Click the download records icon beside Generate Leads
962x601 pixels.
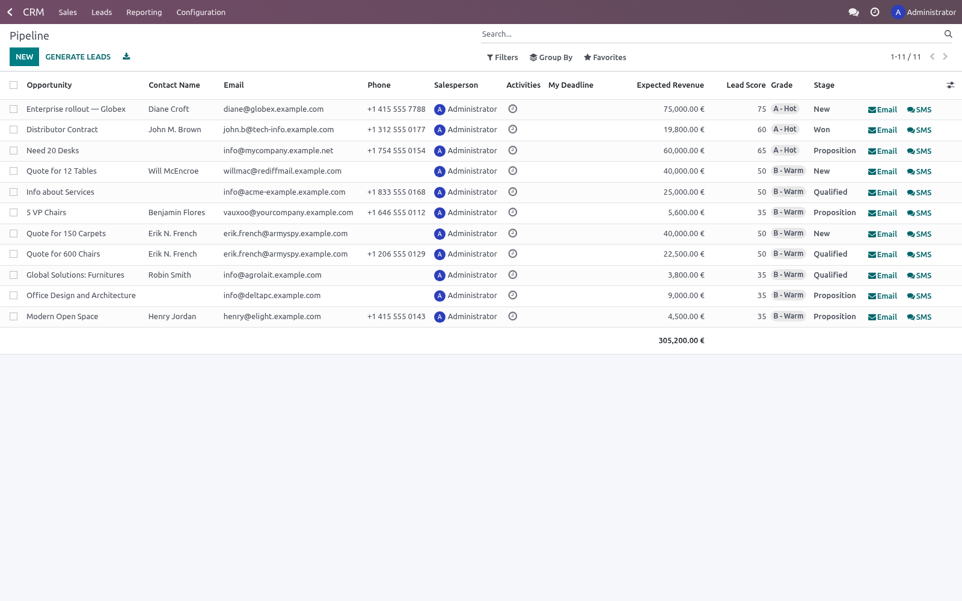point(126,56)
